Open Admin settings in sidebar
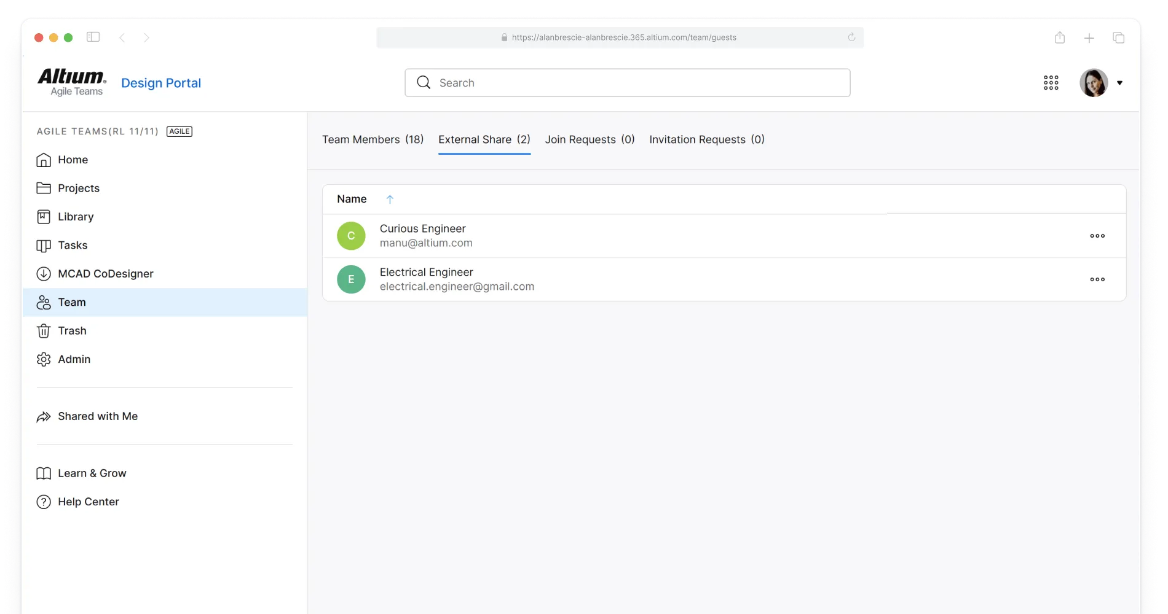 (164, 359)
